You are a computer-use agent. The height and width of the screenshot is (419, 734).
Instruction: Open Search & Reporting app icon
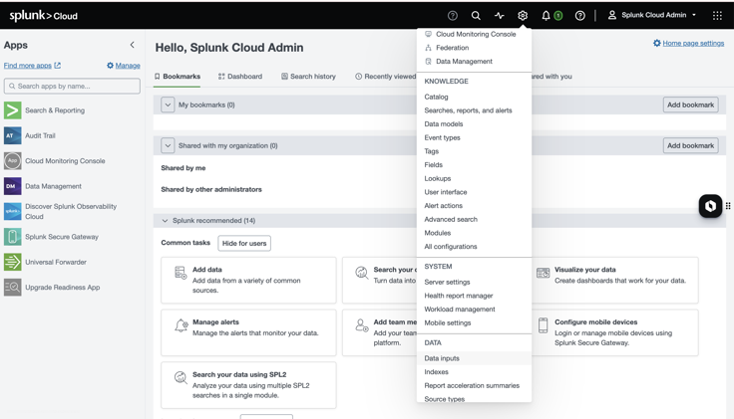point(13,110)
